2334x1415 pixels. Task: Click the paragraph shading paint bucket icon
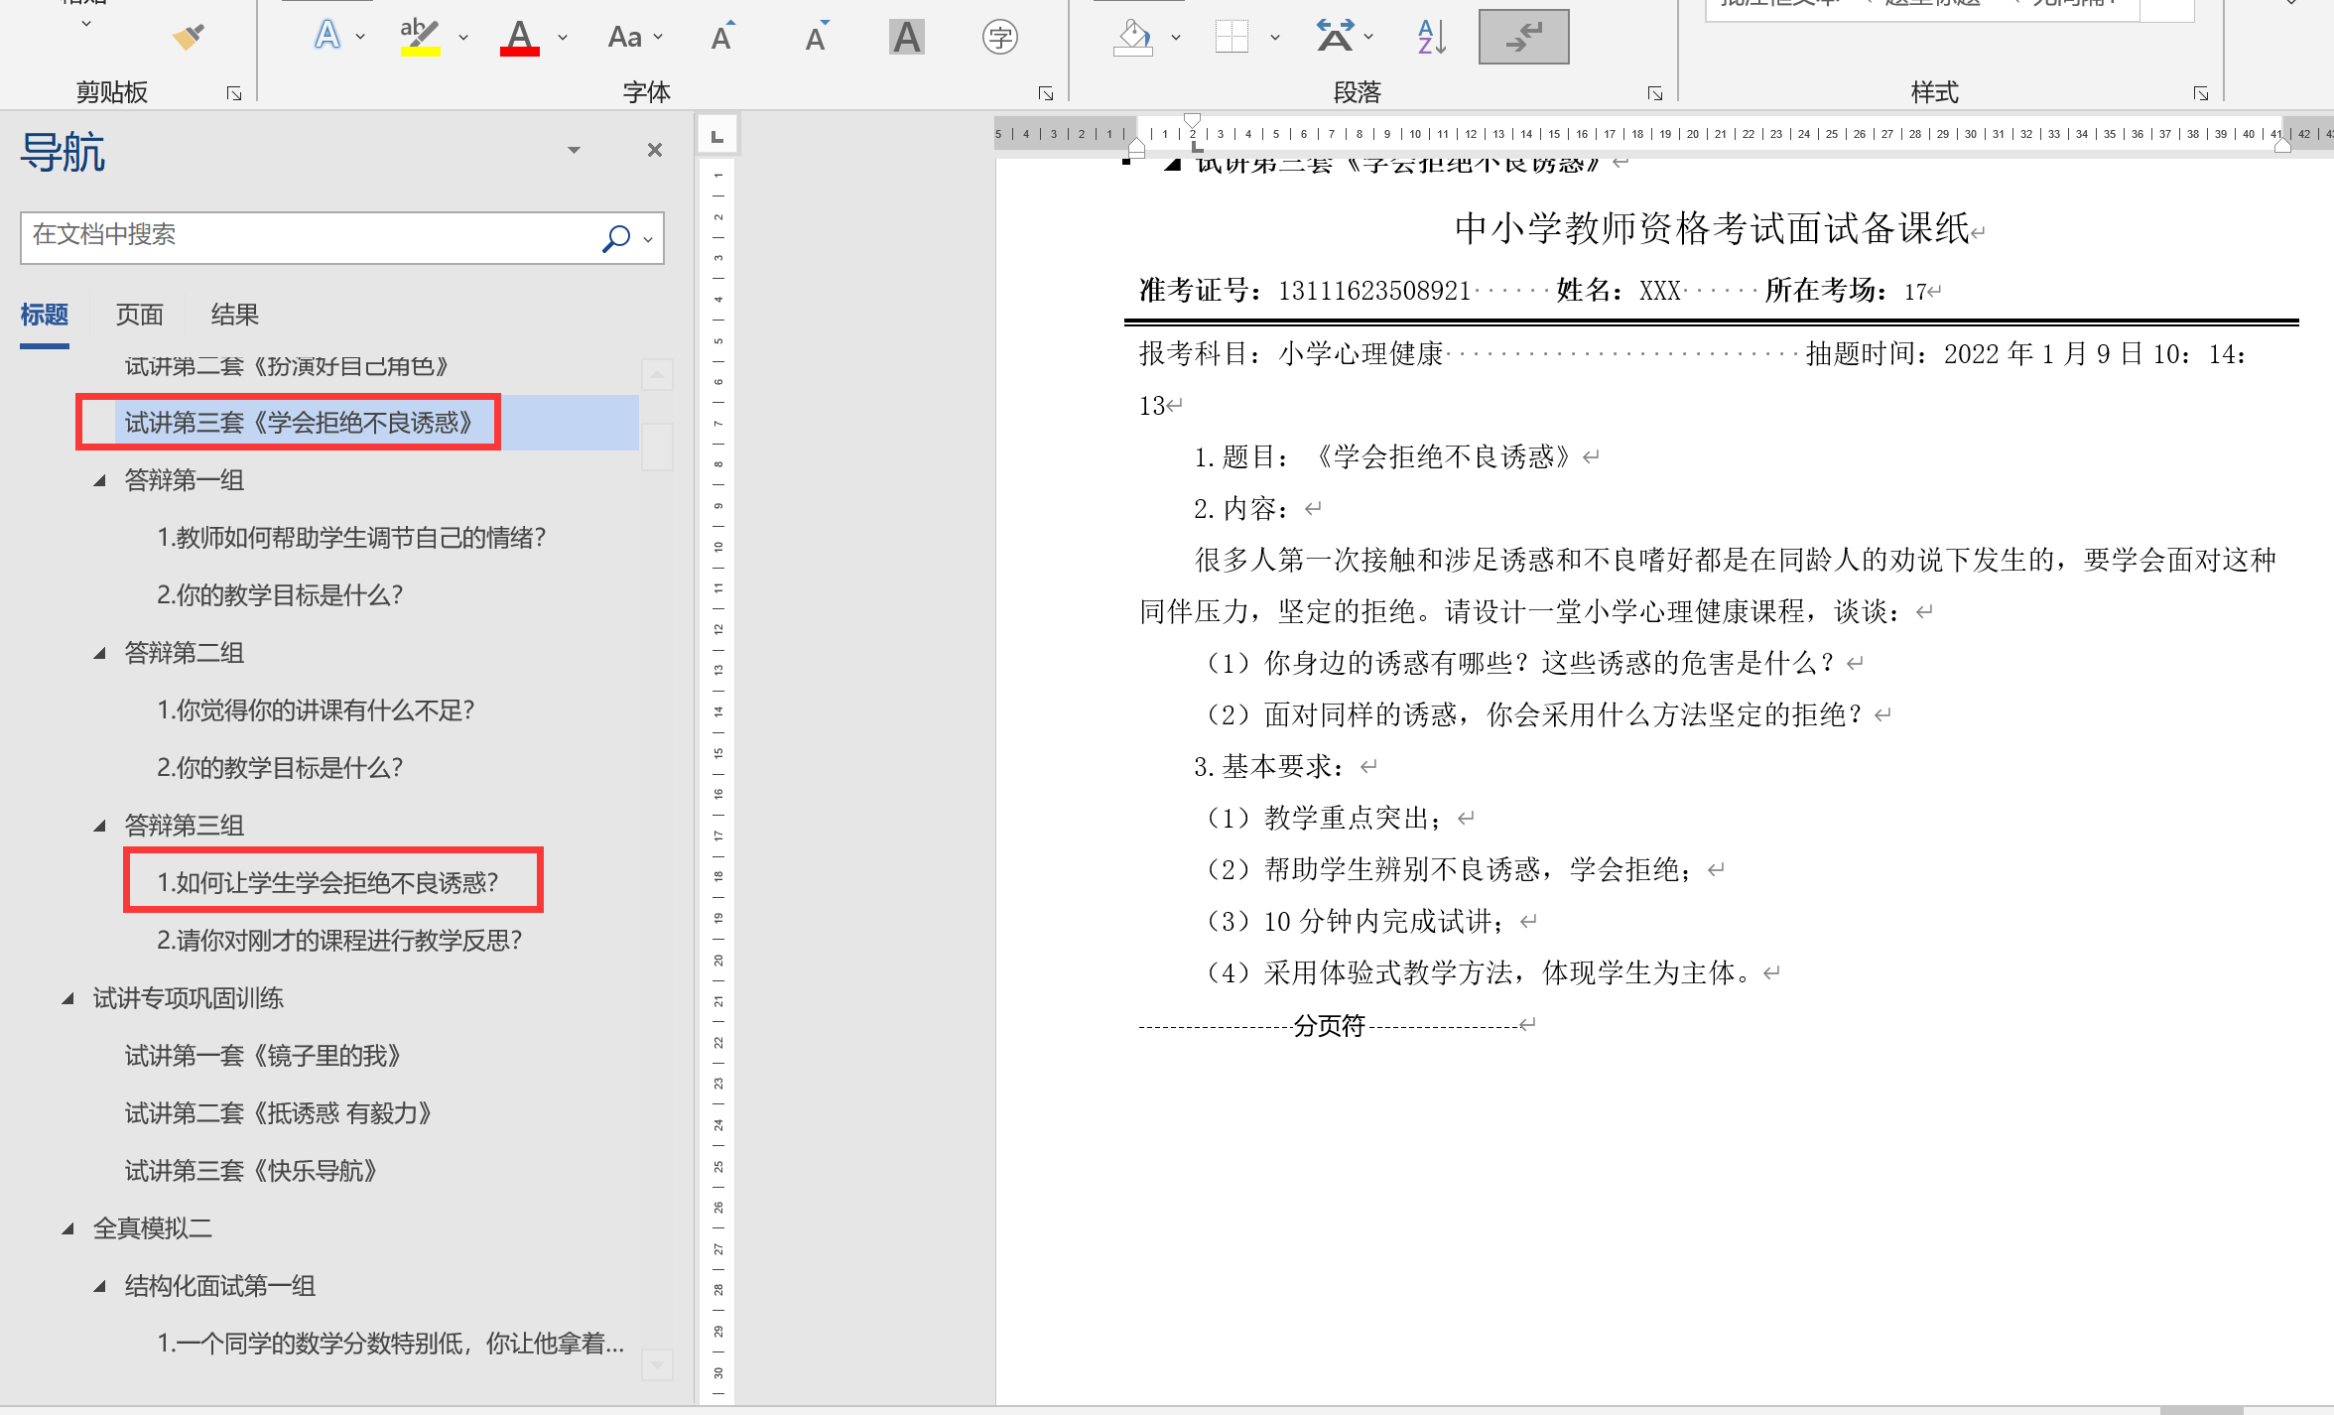click(x=1133, y=37)
